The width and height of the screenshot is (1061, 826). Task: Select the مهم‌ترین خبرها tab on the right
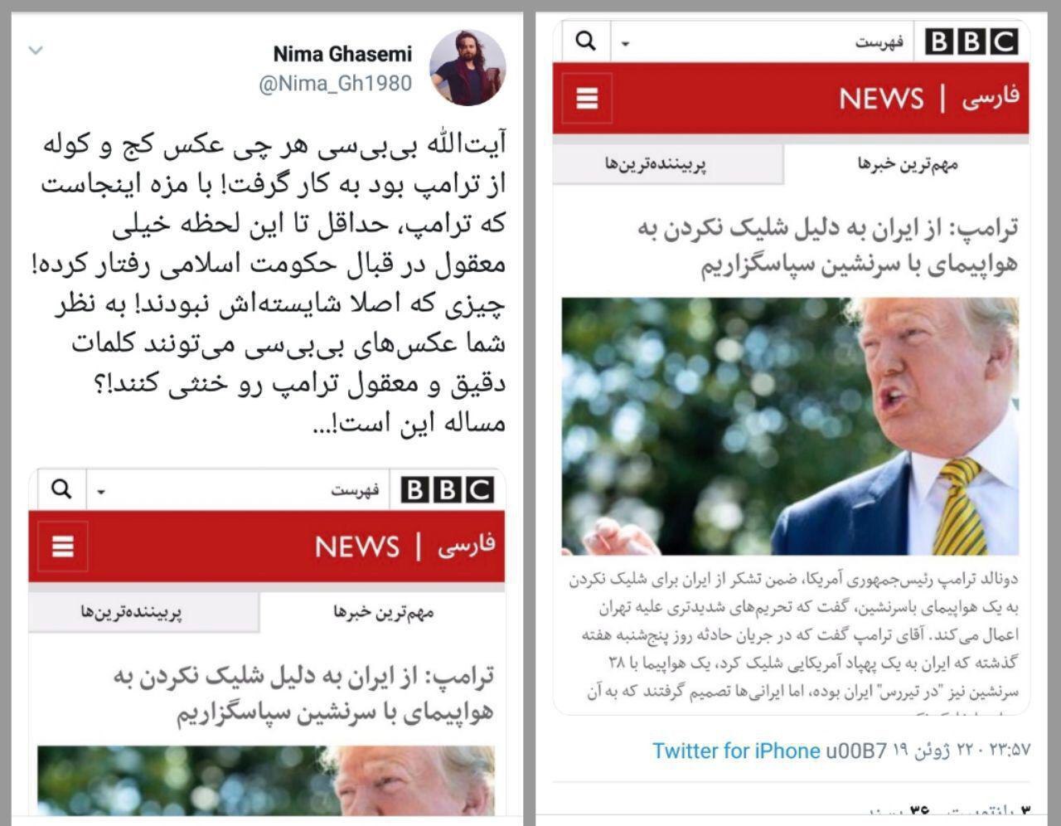click(907, 164)
